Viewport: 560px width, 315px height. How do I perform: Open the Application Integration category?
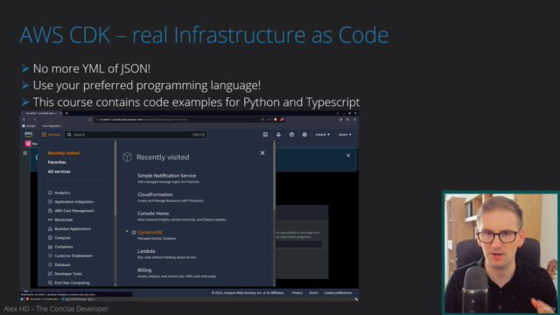[x=73, y=201]
